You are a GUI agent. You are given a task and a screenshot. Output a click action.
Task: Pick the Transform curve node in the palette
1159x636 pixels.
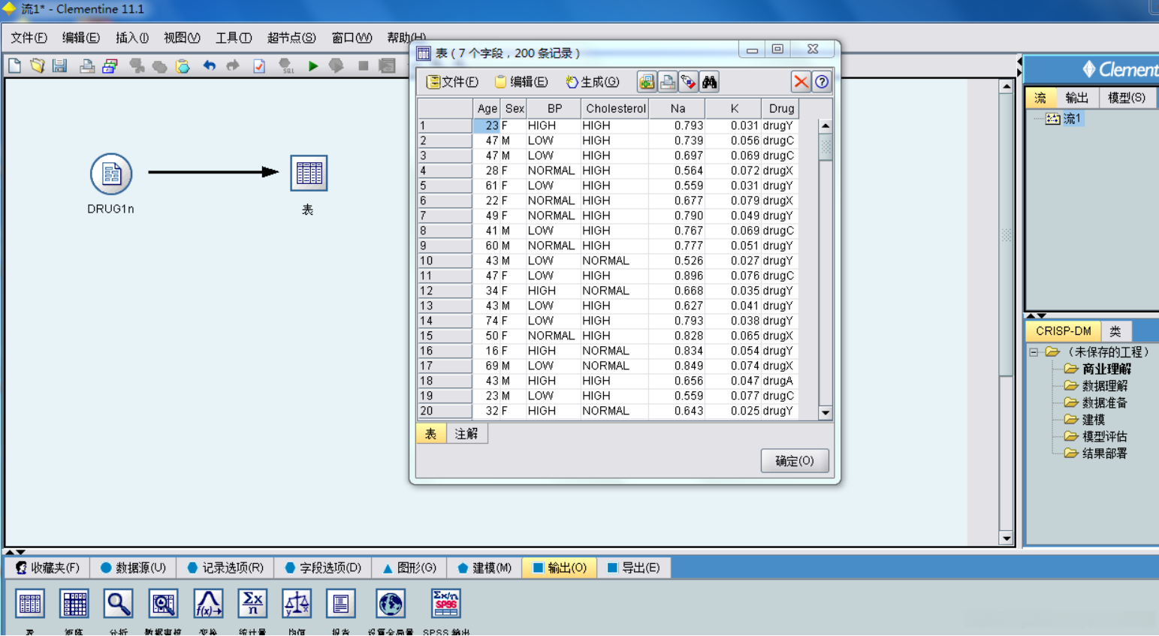pos(208,604)
